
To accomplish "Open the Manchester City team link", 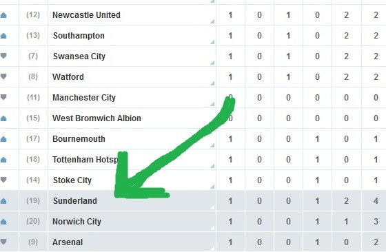I will click(84, 98).
